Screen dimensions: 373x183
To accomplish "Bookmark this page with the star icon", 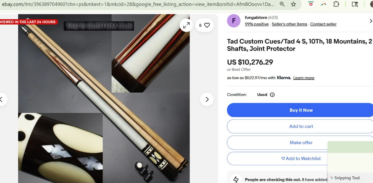I will [x=293, y=4].
